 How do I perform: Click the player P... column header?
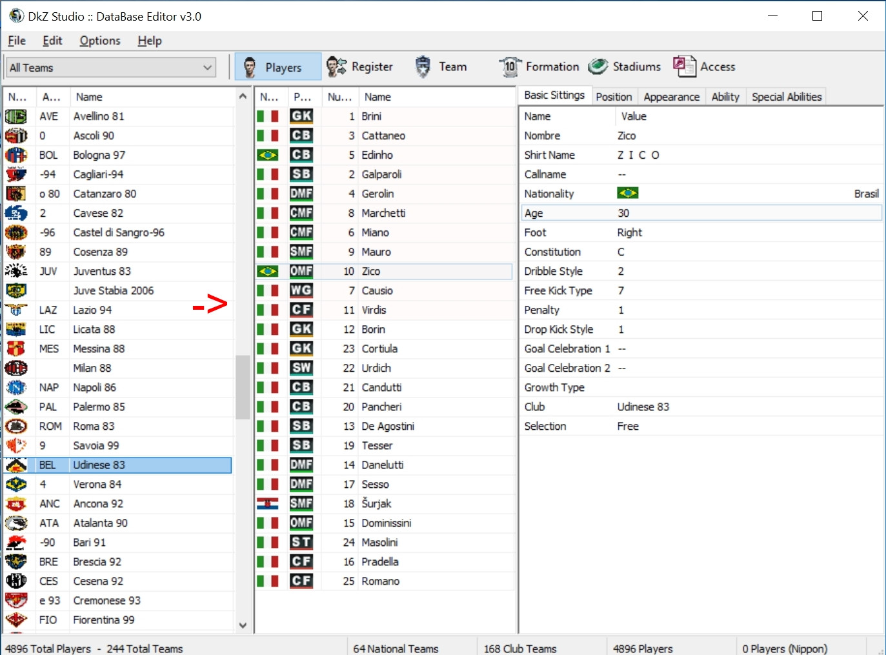click(303, 97)
